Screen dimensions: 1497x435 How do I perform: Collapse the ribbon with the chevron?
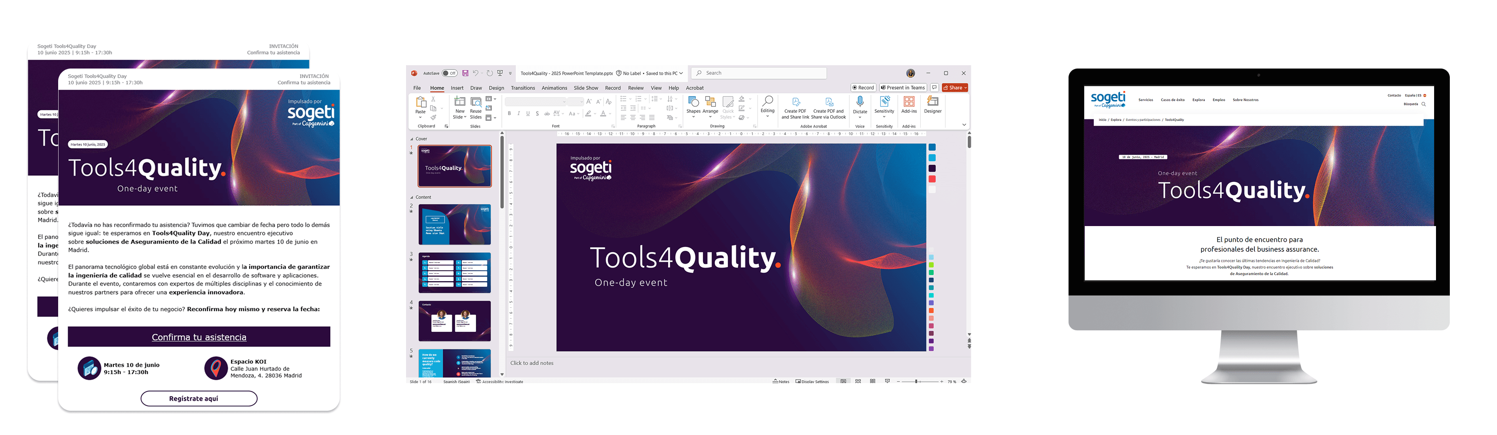(964, 125)
